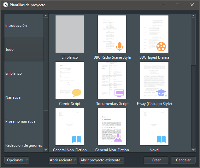This screenshot has height=168, width=200.
Task: Open the Opciones dropdown menu
Action: pyautogui.click(x=17, y=160)
